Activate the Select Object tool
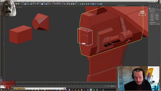This screenshot has width=161, height=91. 17,4
